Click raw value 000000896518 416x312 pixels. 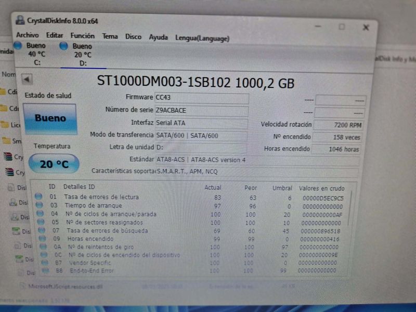pos(320,231)
